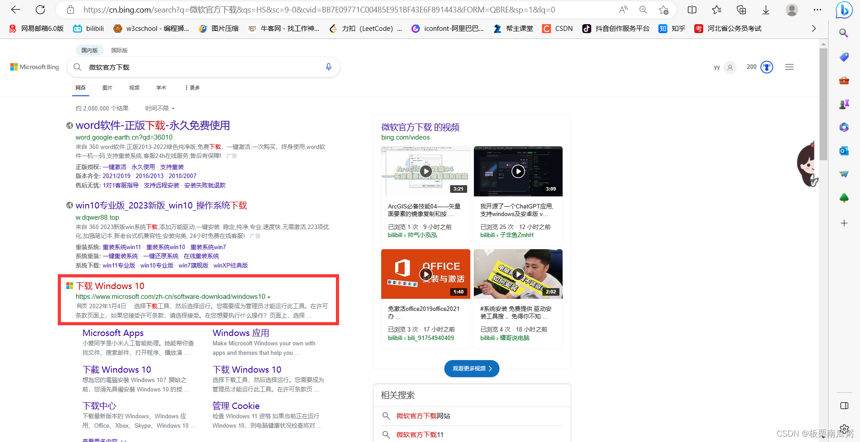Viewport: 860px width, 442px height.
Task: Click microphone voice search icon
Action: [328, 67]
